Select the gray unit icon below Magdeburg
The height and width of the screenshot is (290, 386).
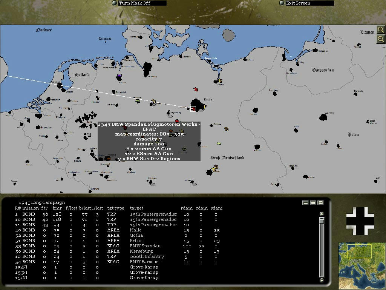pyautogui.click(x=170, y=116)
